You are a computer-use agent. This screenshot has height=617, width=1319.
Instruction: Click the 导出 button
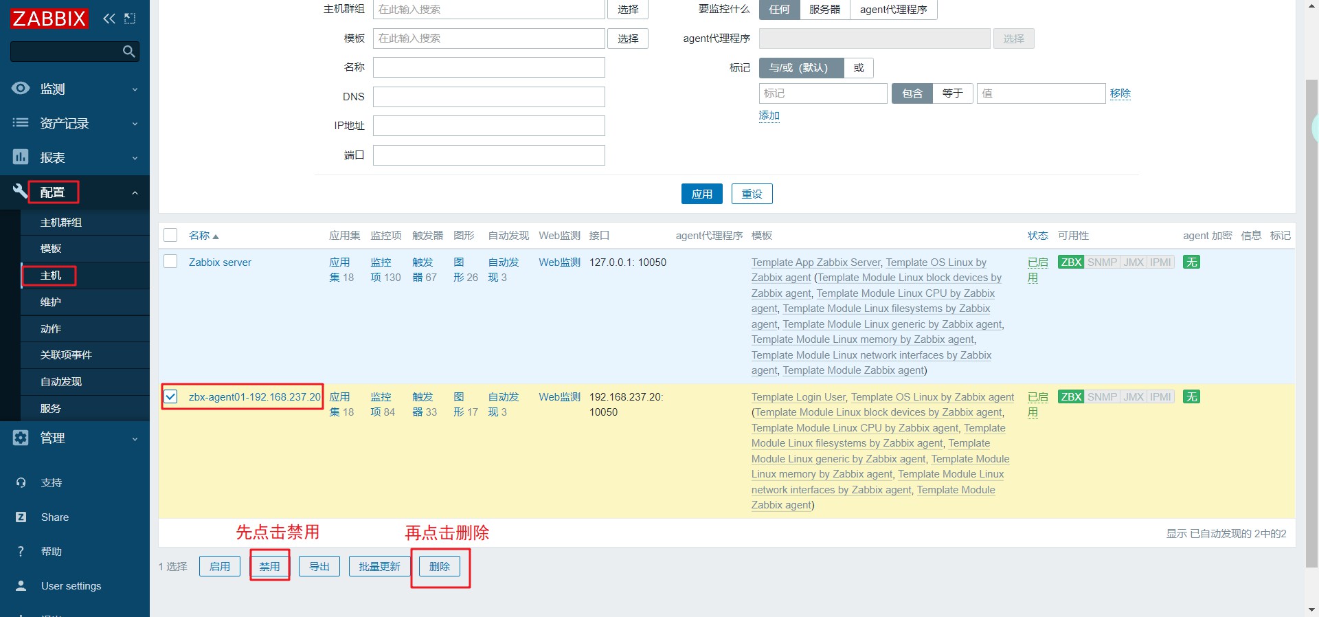[x=319, y=566]
